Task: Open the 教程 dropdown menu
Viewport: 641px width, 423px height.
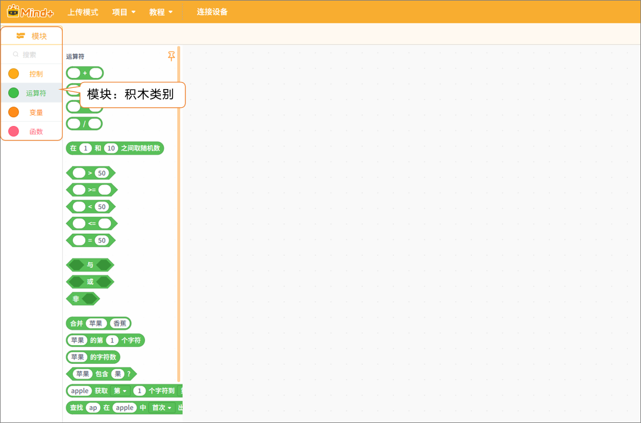Action: [x=161, y=12]
